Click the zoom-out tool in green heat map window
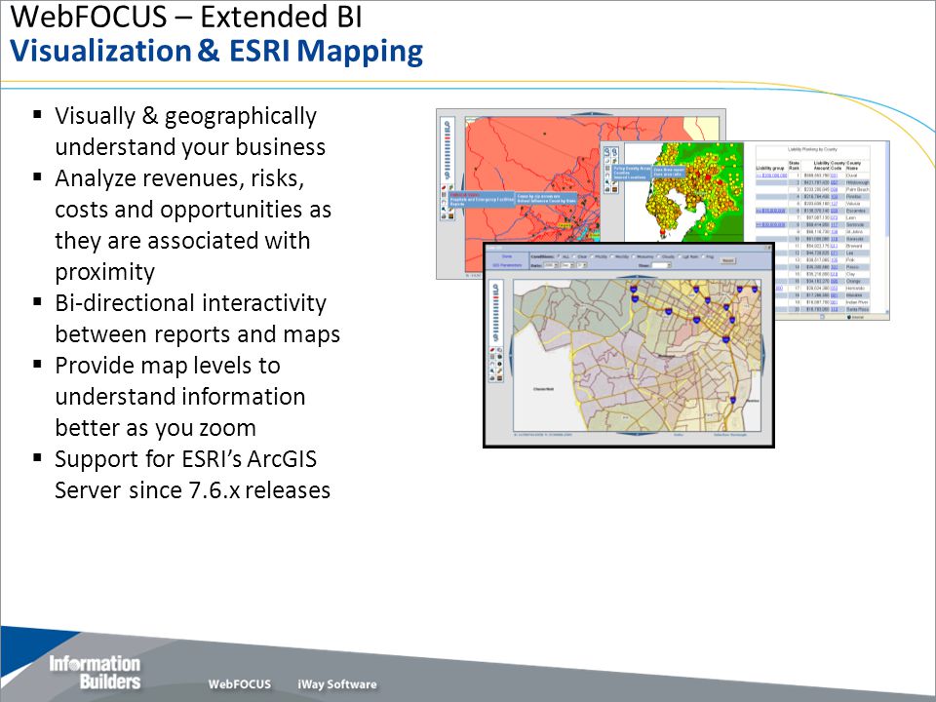This screenshot has width=936, height=702. [x=615, y=152]
